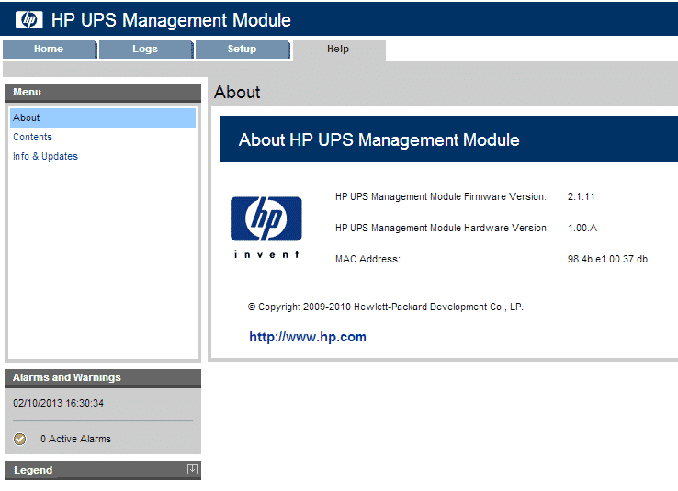Click the Legend panel header
The image size is (678, 491).
[x=103, y=470]
